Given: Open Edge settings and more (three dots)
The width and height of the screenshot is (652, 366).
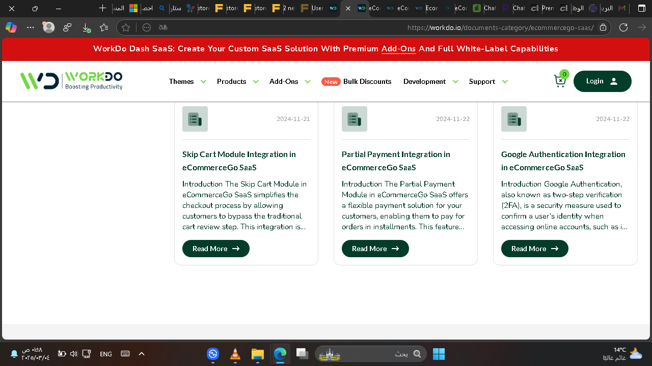Looking at the screenshot, I should (31, 27).
